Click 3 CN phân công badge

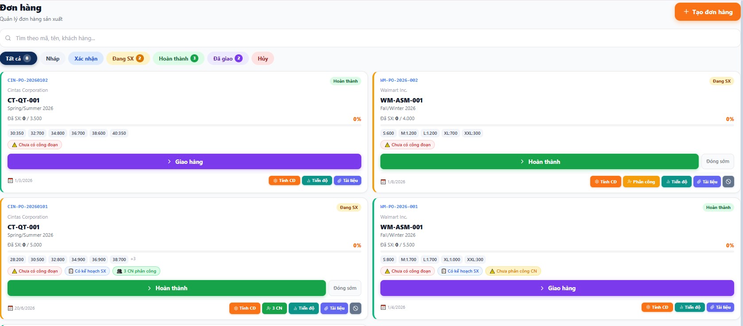pos(136,271)
